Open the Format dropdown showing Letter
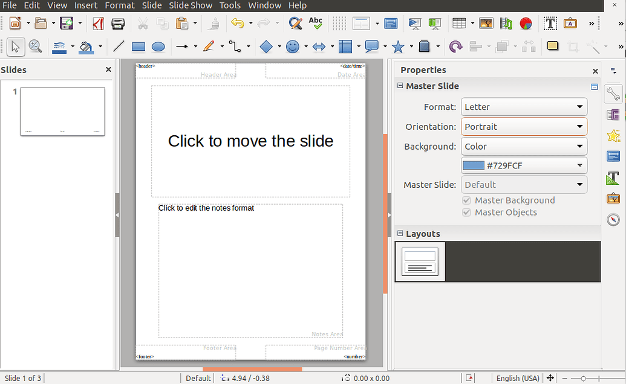Screen dimensions: 626x384 tap(524, 107)
